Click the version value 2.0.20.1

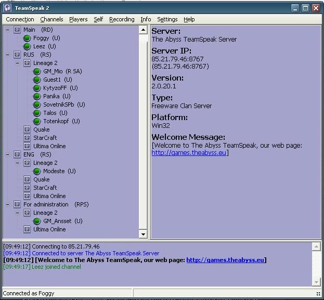164,86
